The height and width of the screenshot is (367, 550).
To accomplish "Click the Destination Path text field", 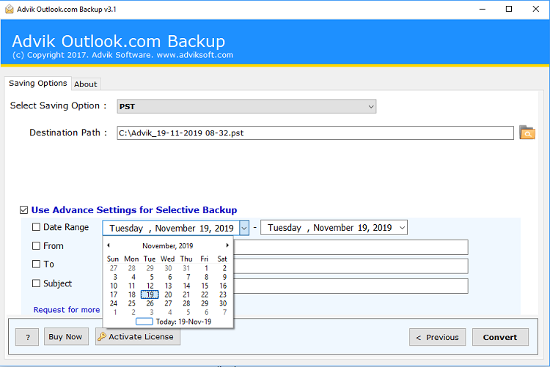I will coord(315,133).
